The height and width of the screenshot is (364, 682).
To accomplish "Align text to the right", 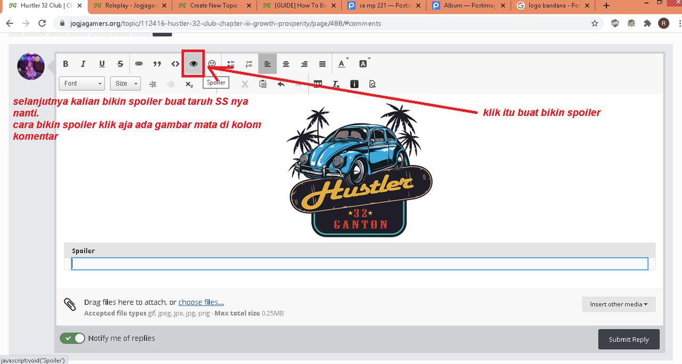I will point(304,64).
